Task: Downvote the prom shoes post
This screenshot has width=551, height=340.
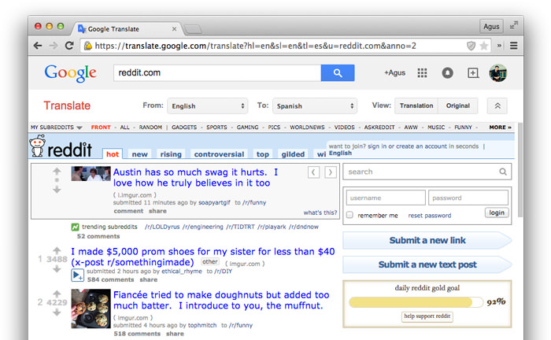Action: coord(57,269)
